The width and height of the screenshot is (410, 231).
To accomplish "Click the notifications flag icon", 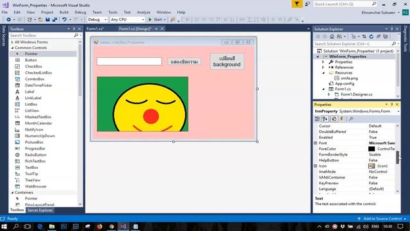I will pos(297,4).
